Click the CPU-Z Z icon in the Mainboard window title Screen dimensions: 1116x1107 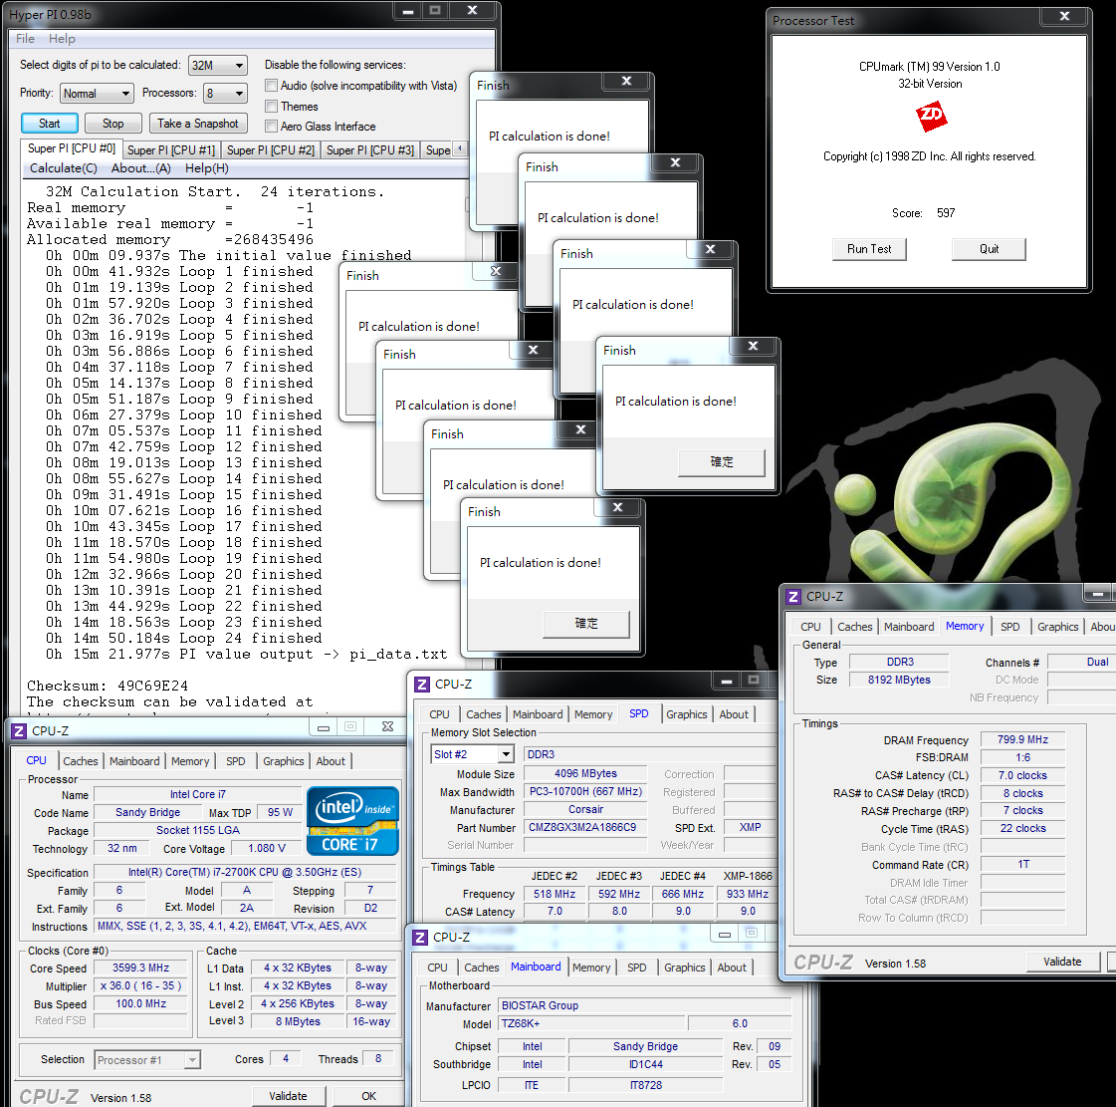coord(420,938)
